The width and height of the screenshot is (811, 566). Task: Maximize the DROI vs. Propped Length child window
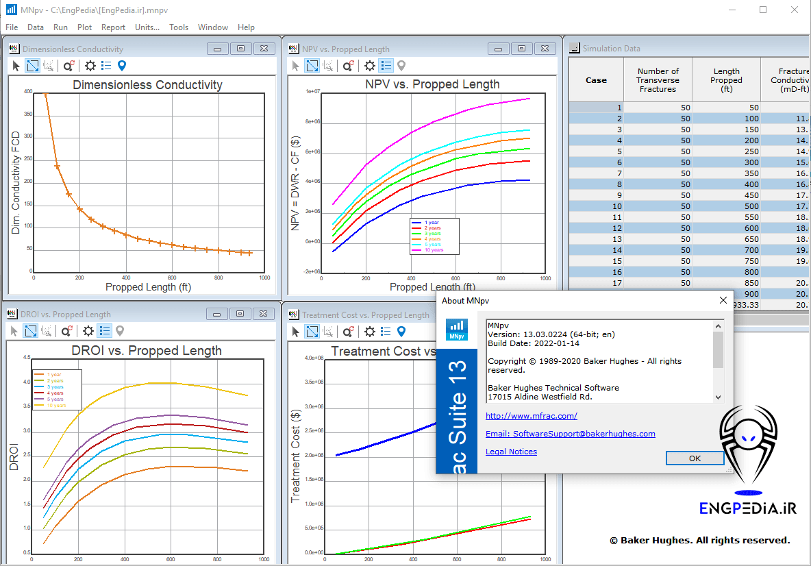click(x=240, y=314)
